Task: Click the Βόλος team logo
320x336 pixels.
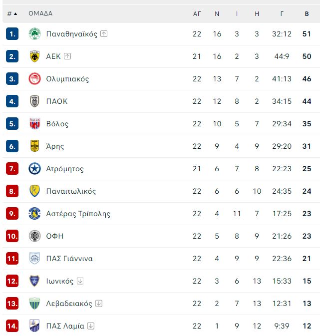Action: pyautogui.click(x=34, y=124)
